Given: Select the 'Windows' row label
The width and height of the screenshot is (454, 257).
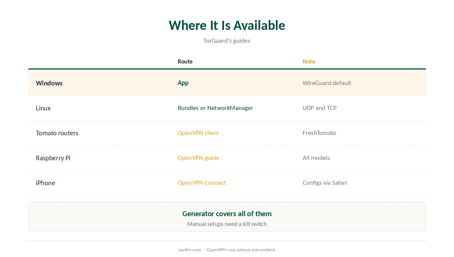Looking at the screenshot, I should click(x=49, y=83).
